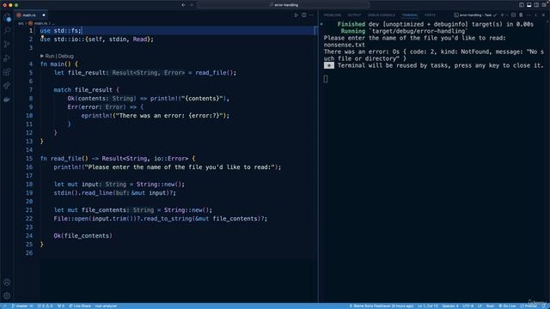Select the Terminal tab

(x=410, y=15)
